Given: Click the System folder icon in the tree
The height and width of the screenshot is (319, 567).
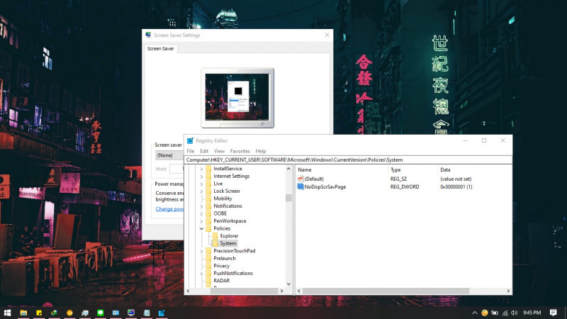Looking at the screenshot, I should point(215,243).
